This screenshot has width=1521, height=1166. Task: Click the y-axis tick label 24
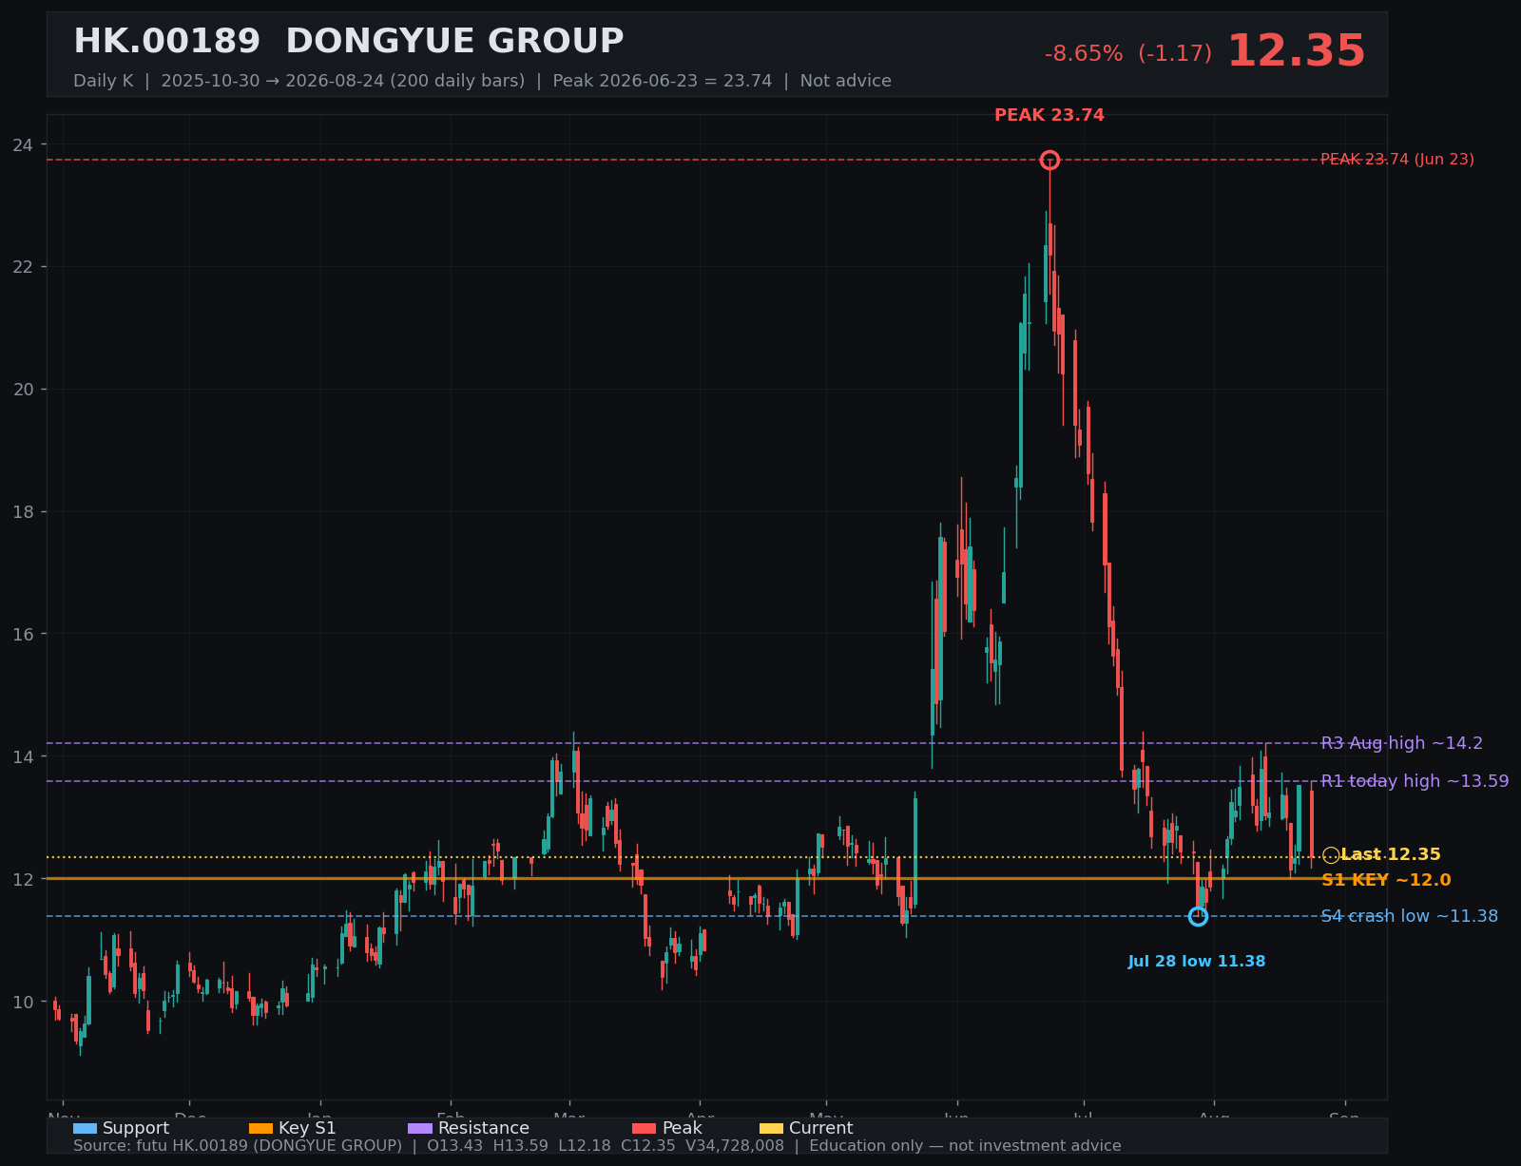point(23,144)
